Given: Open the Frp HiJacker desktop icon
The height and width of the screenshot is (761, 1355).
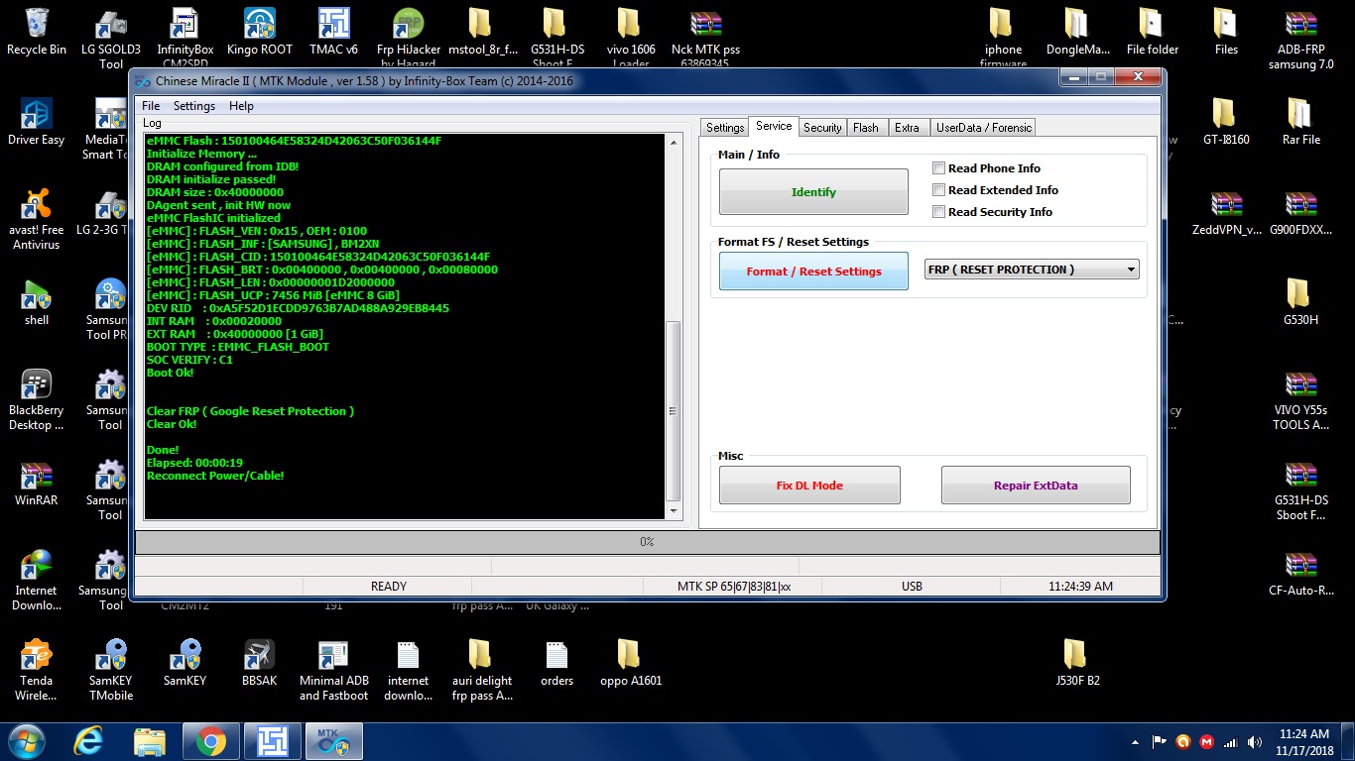Looking at the screenshot, I should click(408, 37).
